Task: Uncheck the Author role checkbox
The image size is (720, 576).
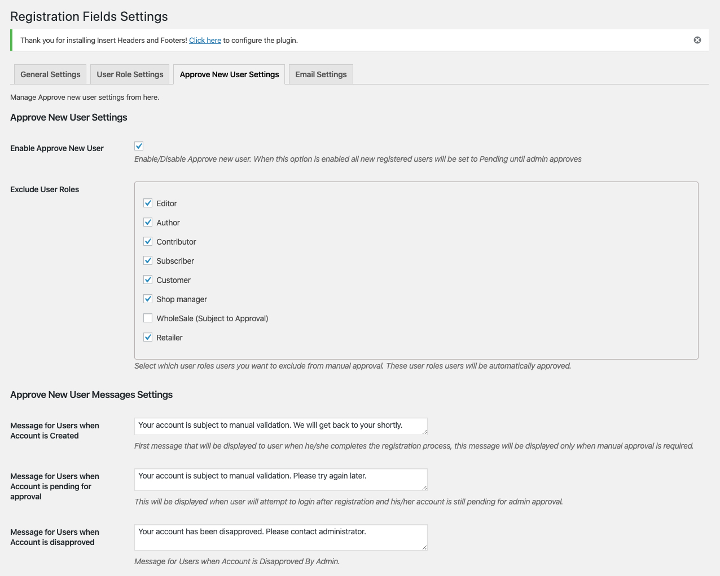Action: pyautogui.click(x=148, y=222)
